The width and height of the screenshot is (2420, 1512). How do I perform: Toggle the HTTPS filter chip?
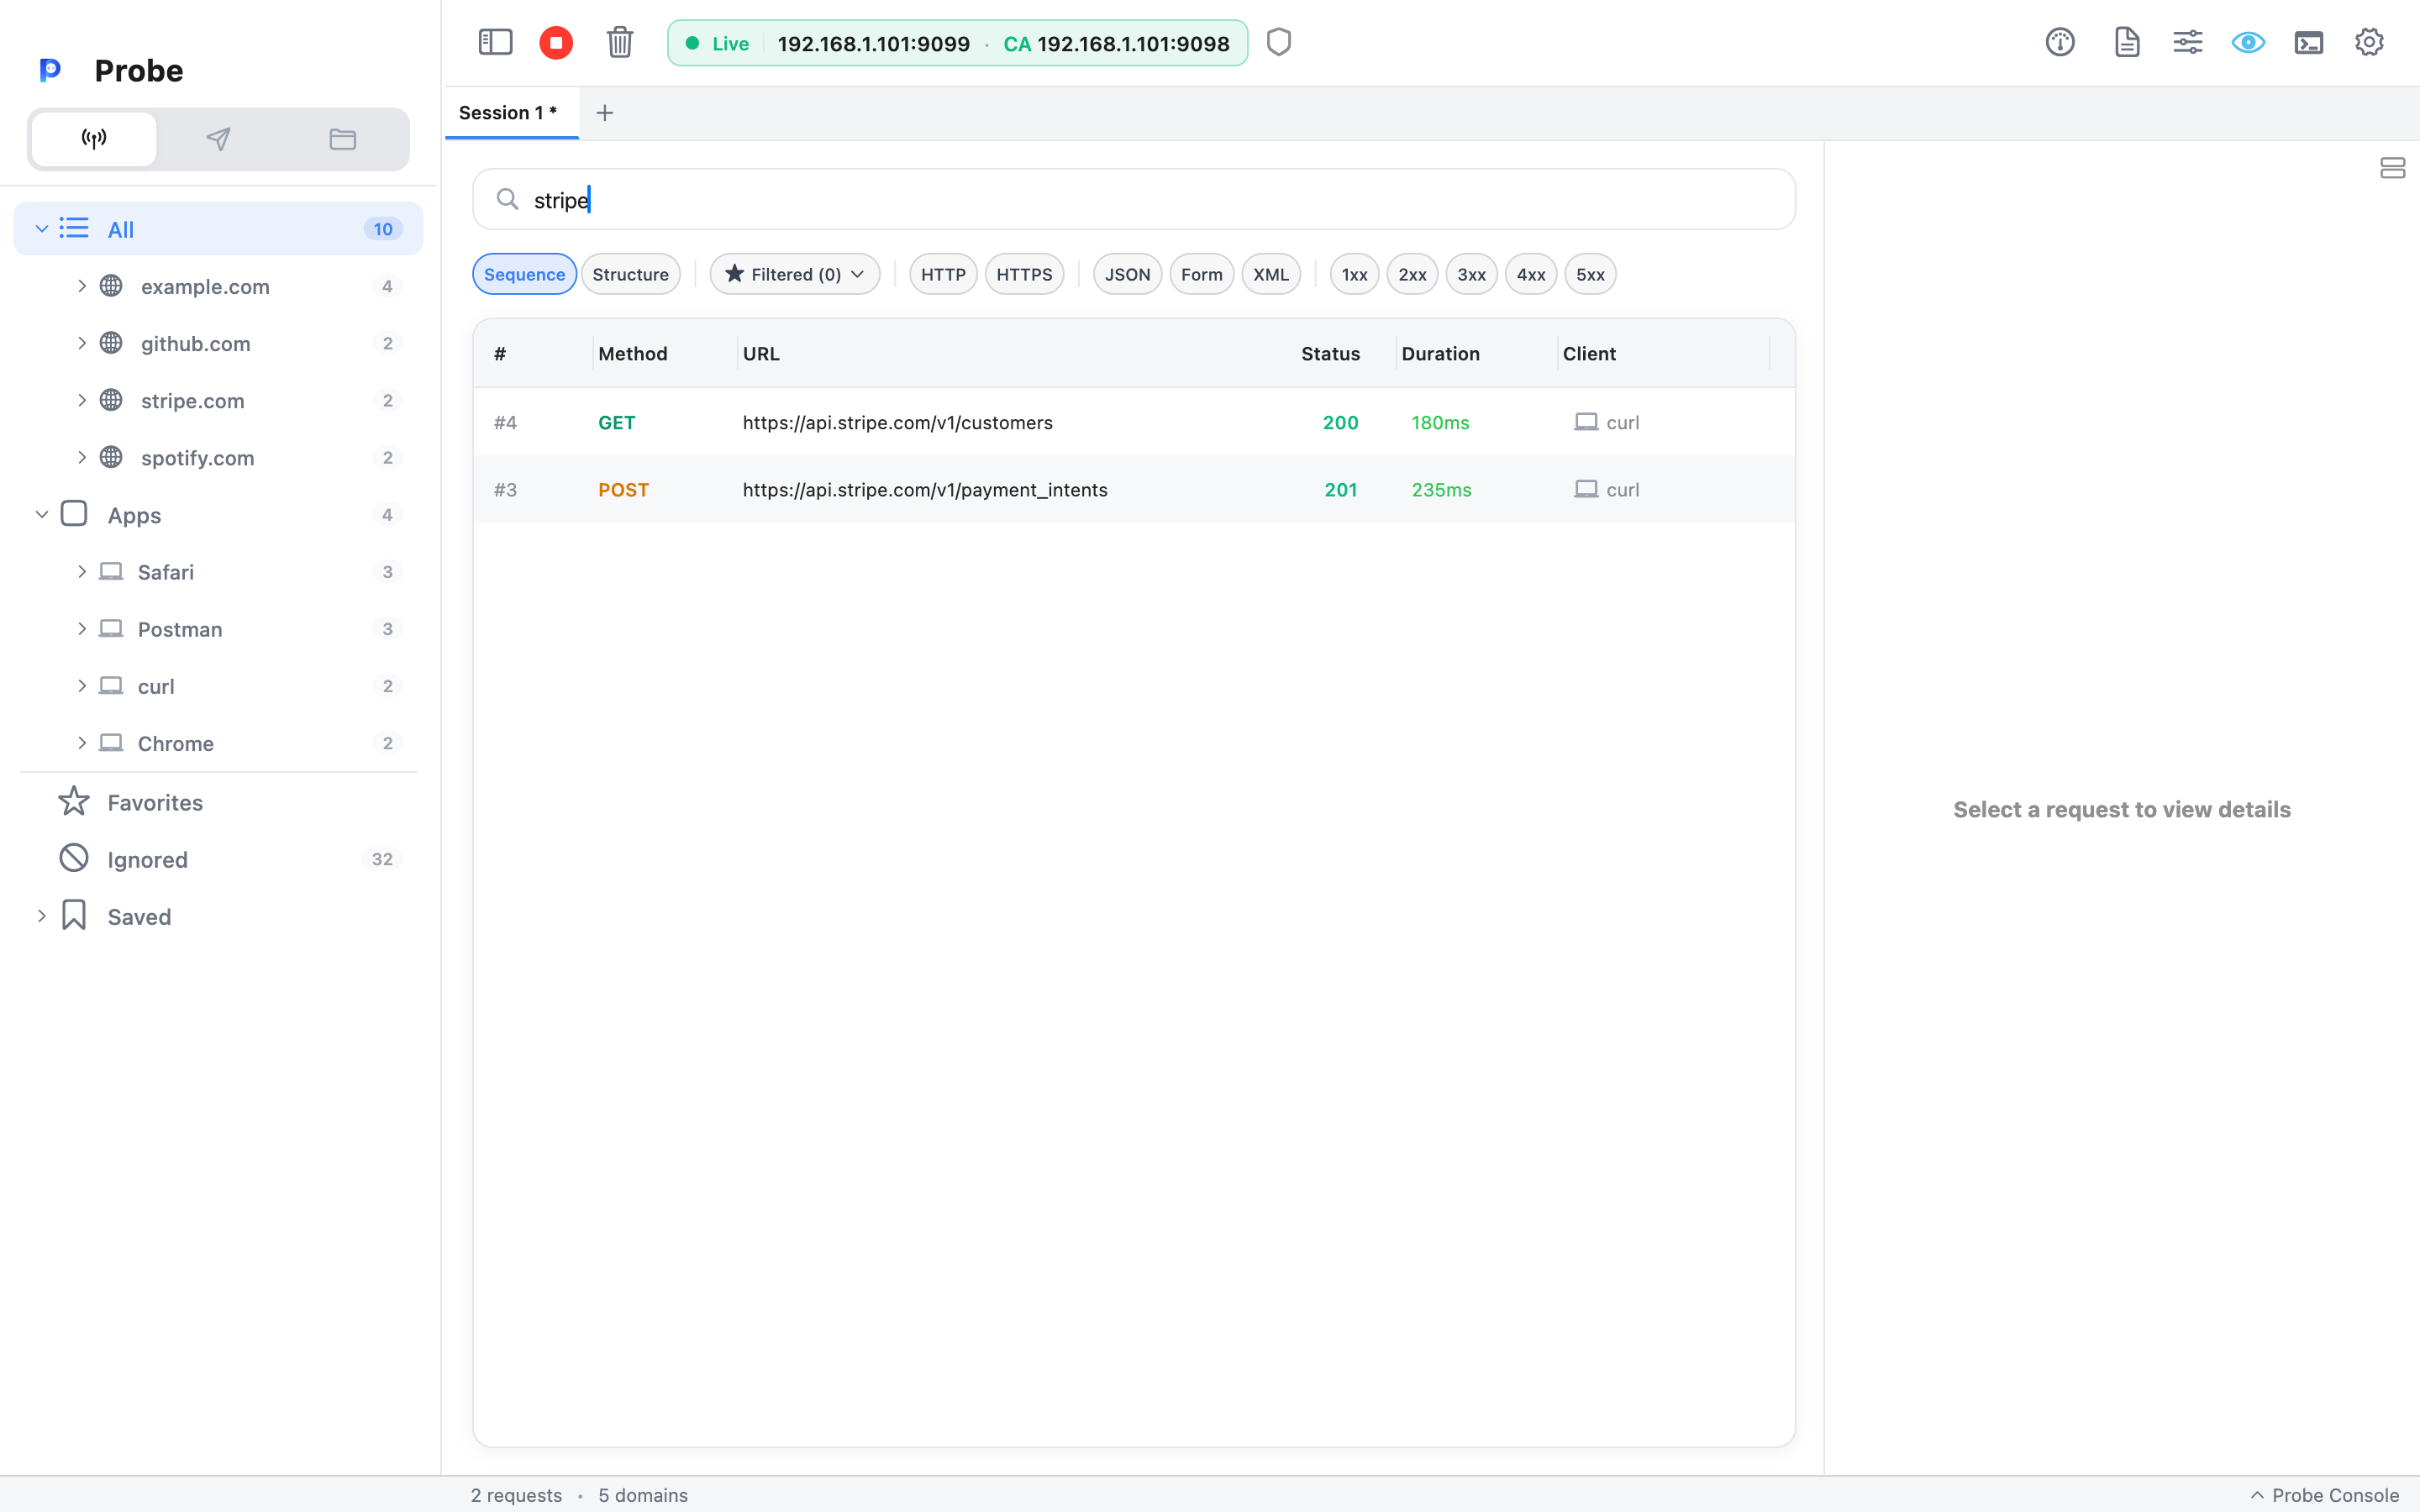coord(1024,274)
